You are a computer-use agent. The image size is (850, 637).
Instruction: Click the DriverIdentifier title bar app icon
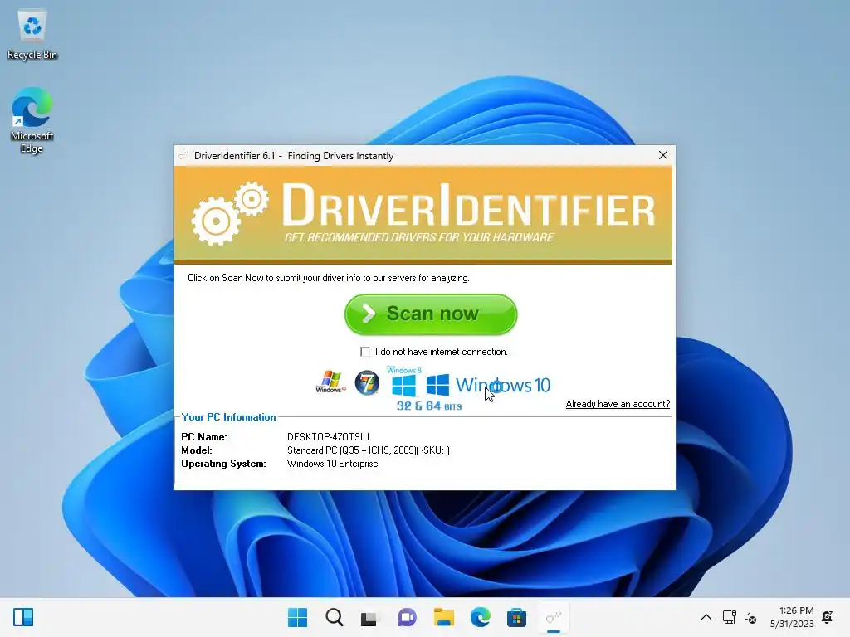pyautogui.click(x=183, y=156)
